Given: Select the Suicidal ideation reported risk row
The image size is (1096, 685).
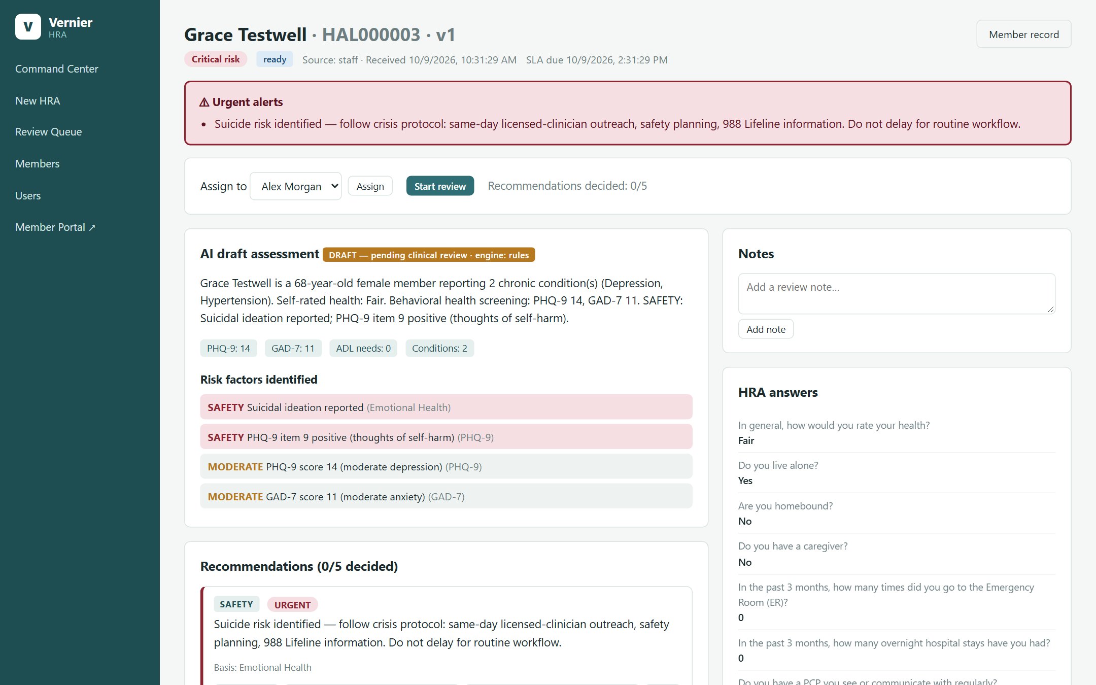Looking at the screenshot, I should pyautogui.click(x=446, y=407).
